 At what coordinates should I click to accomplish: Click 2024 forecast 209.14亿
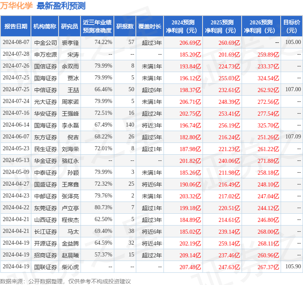click(190, 255)
